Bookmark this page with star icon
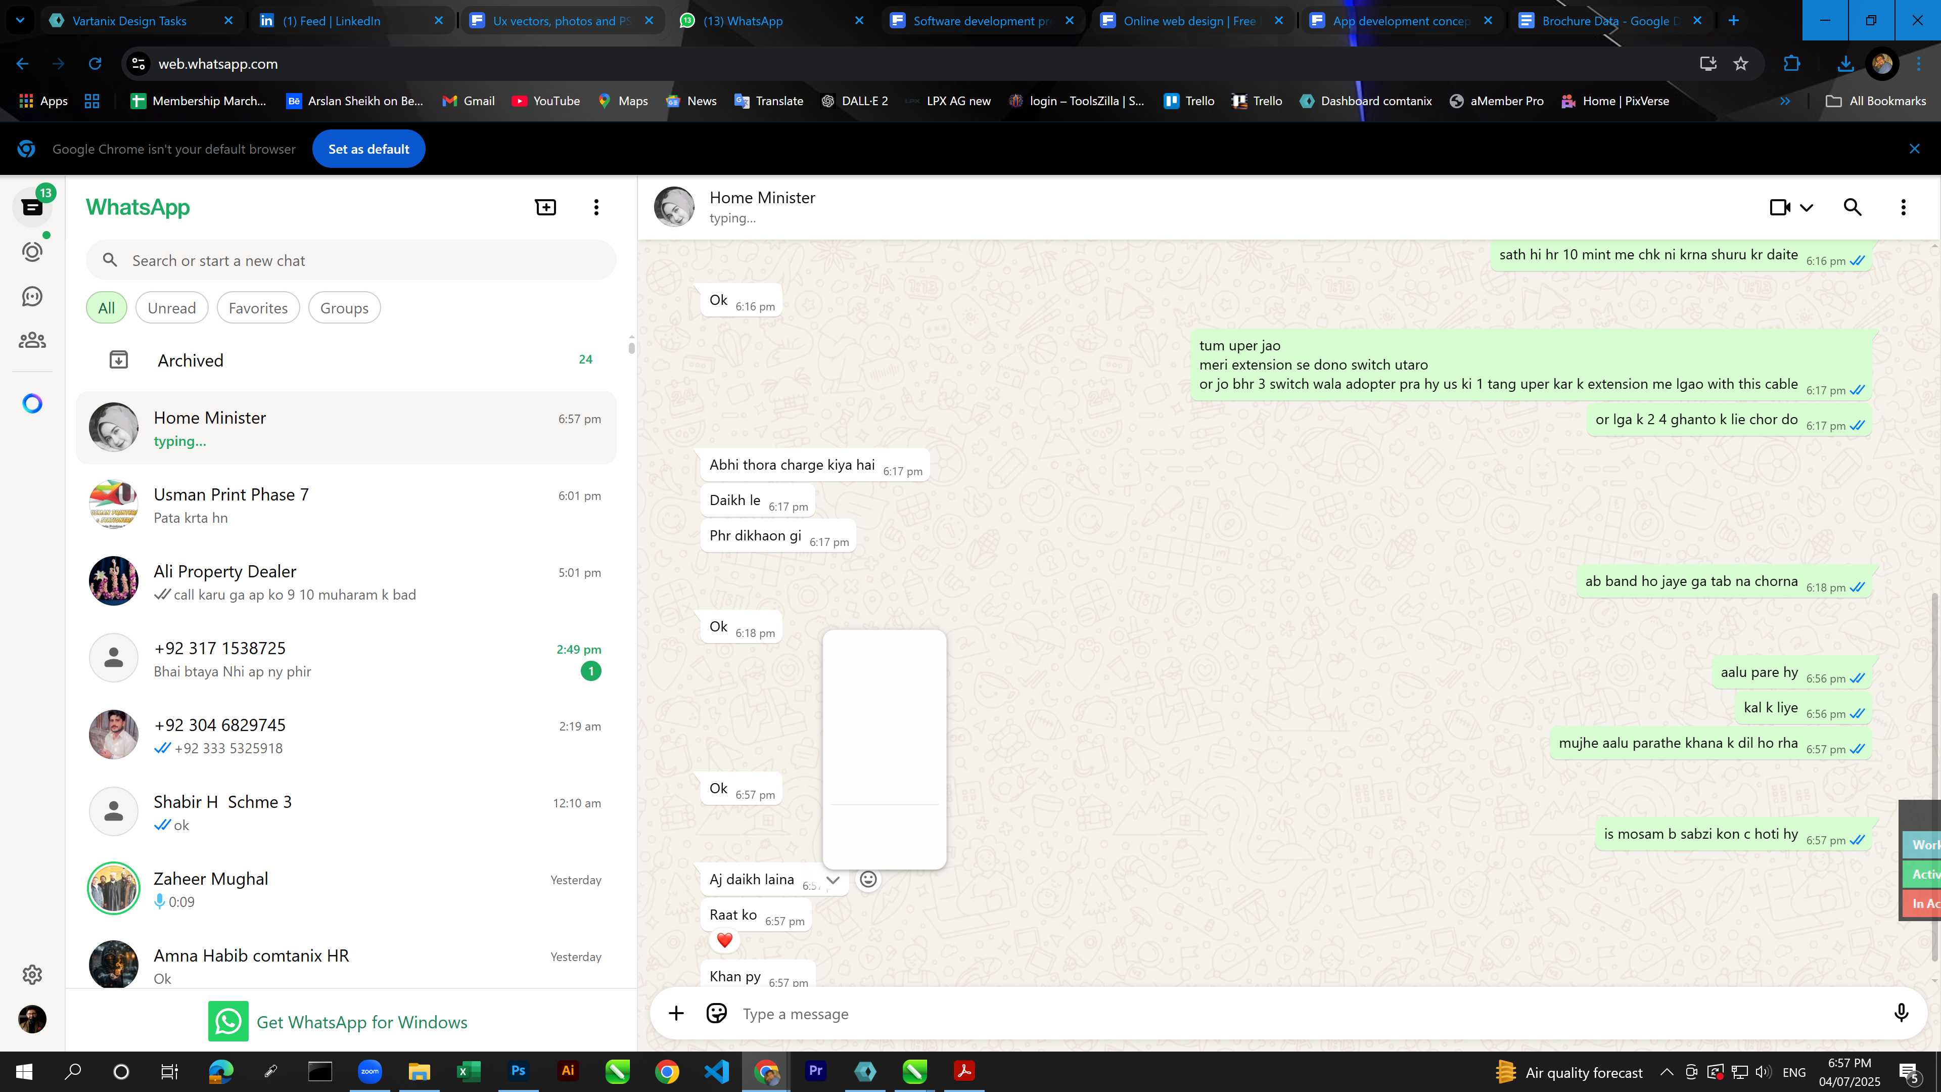 [x=1740, y=64]
